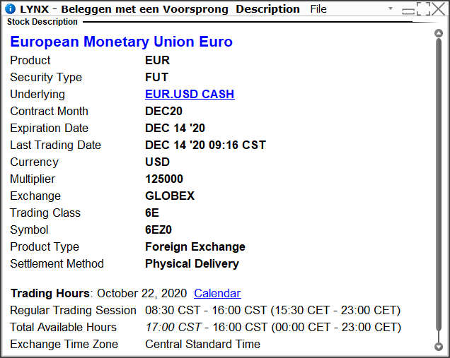The image size is (450, 358).
Task: Click the blue info icon in title bar
Action: (x=11, y=9)
